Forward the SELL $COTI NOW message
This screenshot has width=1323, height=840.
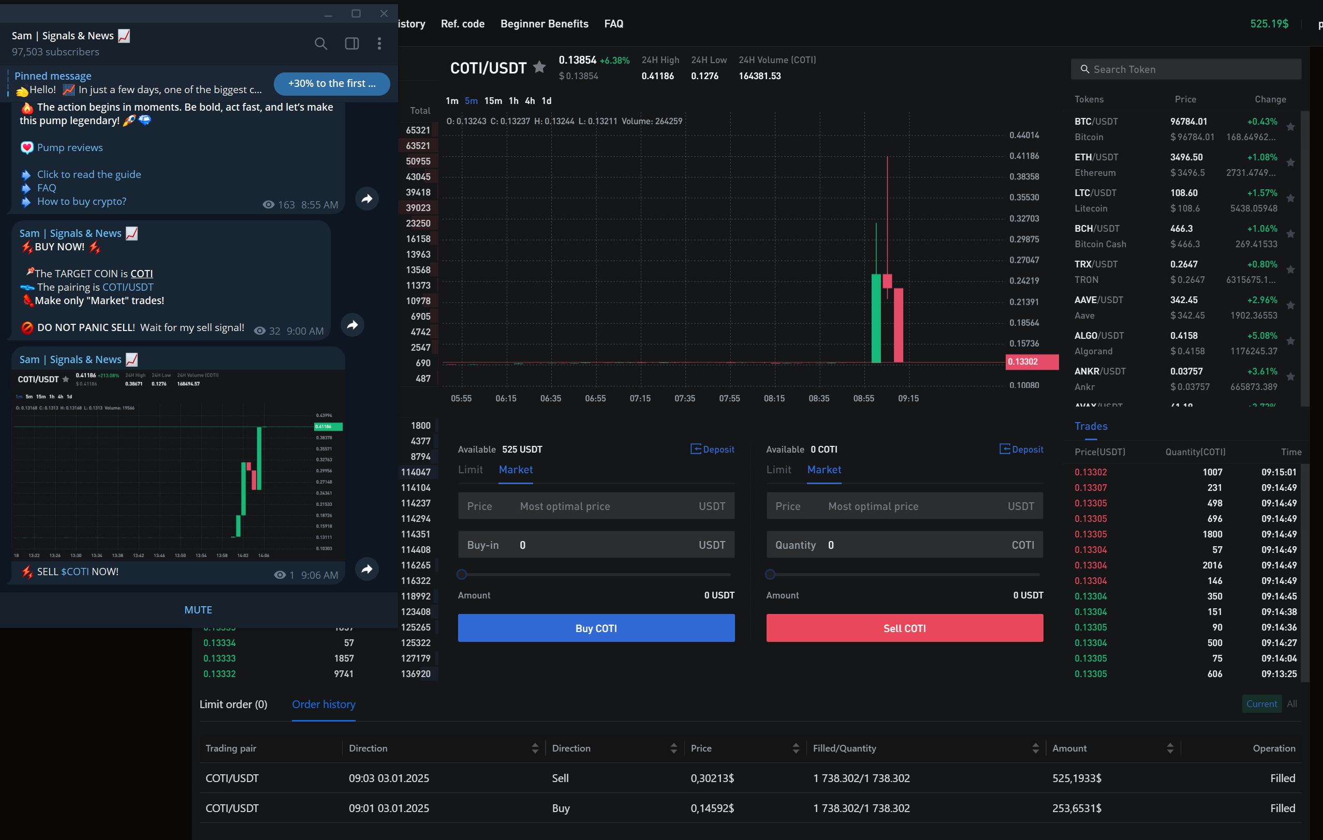[x=366, y=569]
